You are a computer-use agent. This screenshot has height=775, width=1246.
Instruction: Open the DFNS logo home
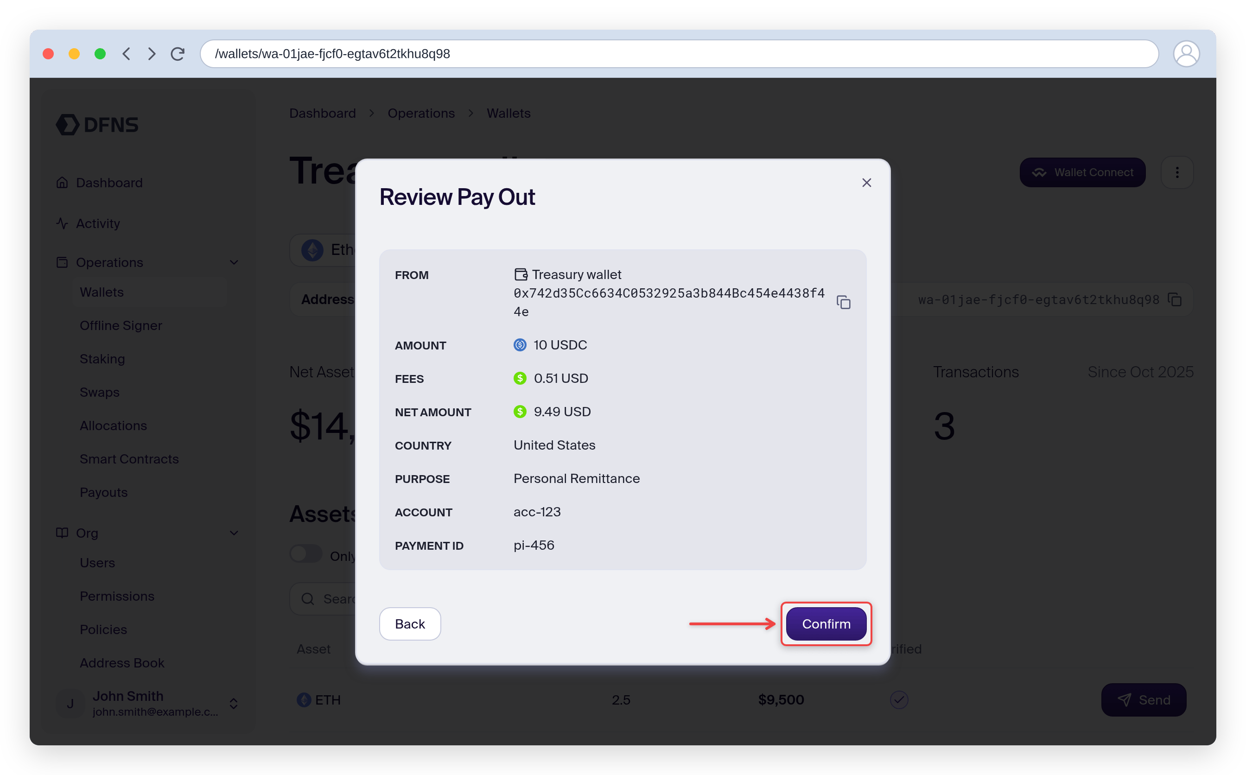click(x=97, y=125)
